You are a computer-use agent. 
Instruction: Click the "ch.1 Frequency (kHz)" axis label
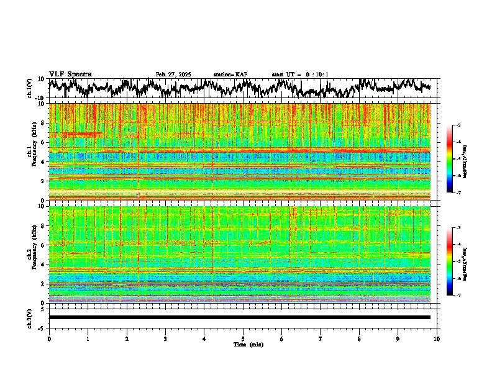32,145
